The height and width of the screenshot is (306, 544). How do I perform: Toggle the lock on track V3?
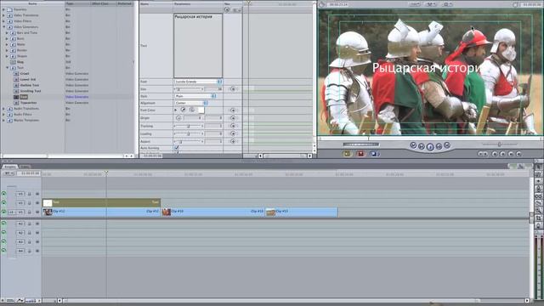tap(30, 194)
